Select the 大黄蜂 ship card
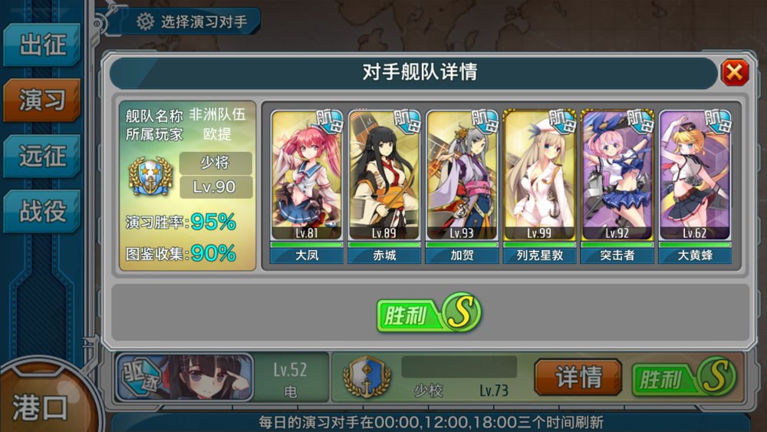The image size is (767, 432). pyautogui.click(x=695, y=186)
